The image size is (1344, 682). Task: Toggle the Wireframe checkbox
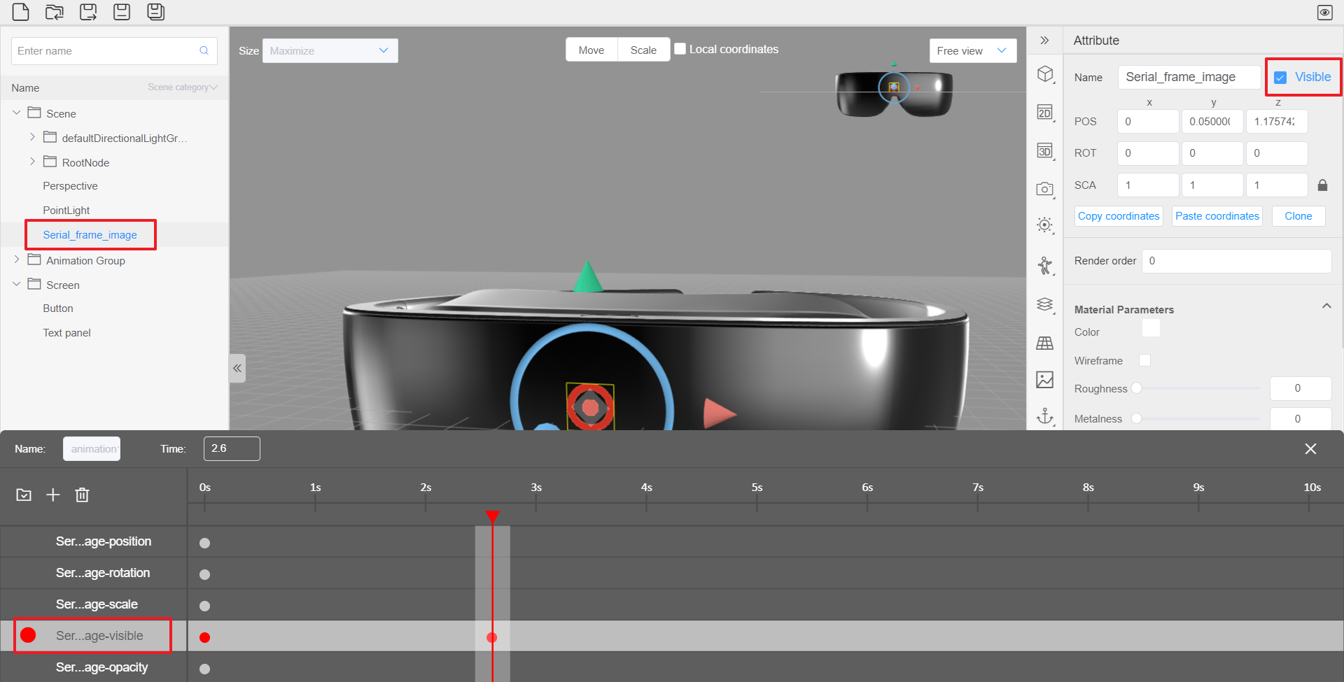(x=1145, y=360)
